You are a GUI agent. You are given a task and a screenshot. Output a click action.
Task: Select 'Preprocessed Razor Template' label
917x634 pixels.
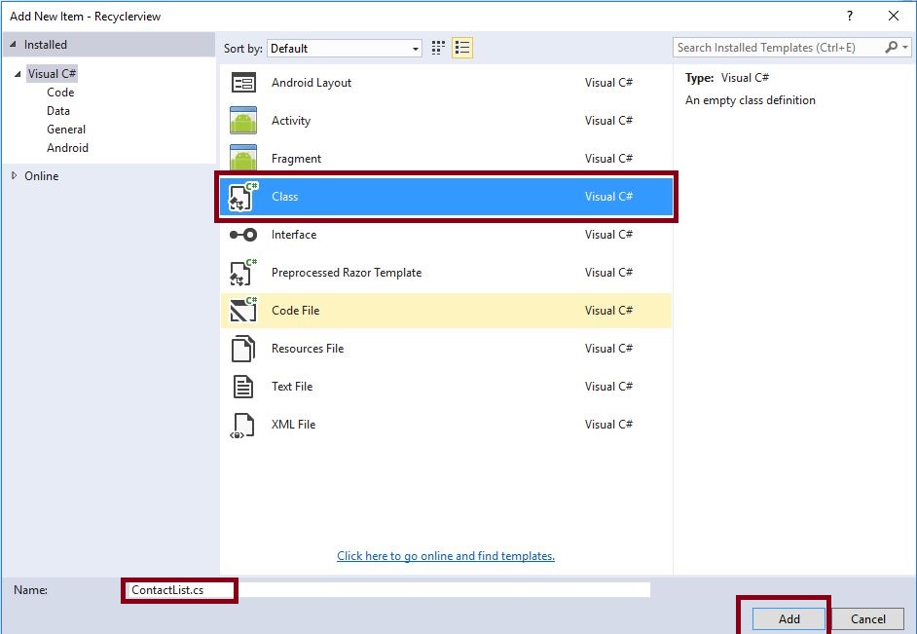pos(347,273)
